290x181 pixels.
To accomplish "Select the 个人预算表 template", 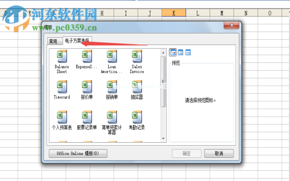I will (62, 117).
